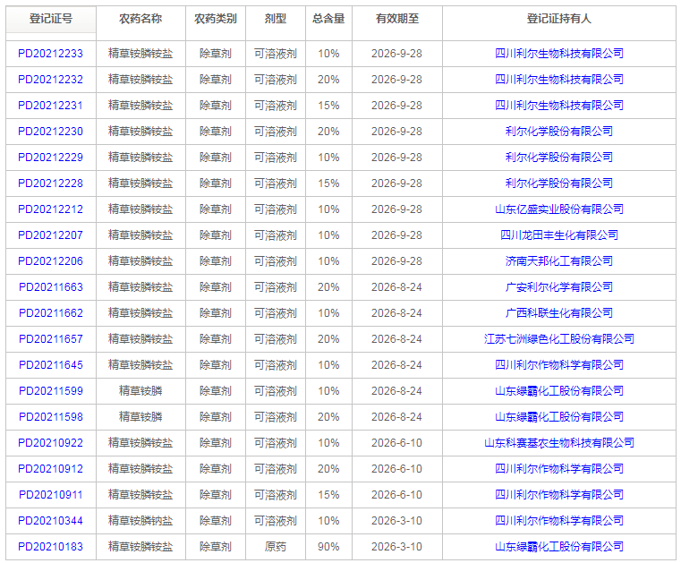Image resolution: width=681 pixels, height=563 pixels.
Task: Select 除草剂 category in PD20210183 row
Action: [216, 547]
